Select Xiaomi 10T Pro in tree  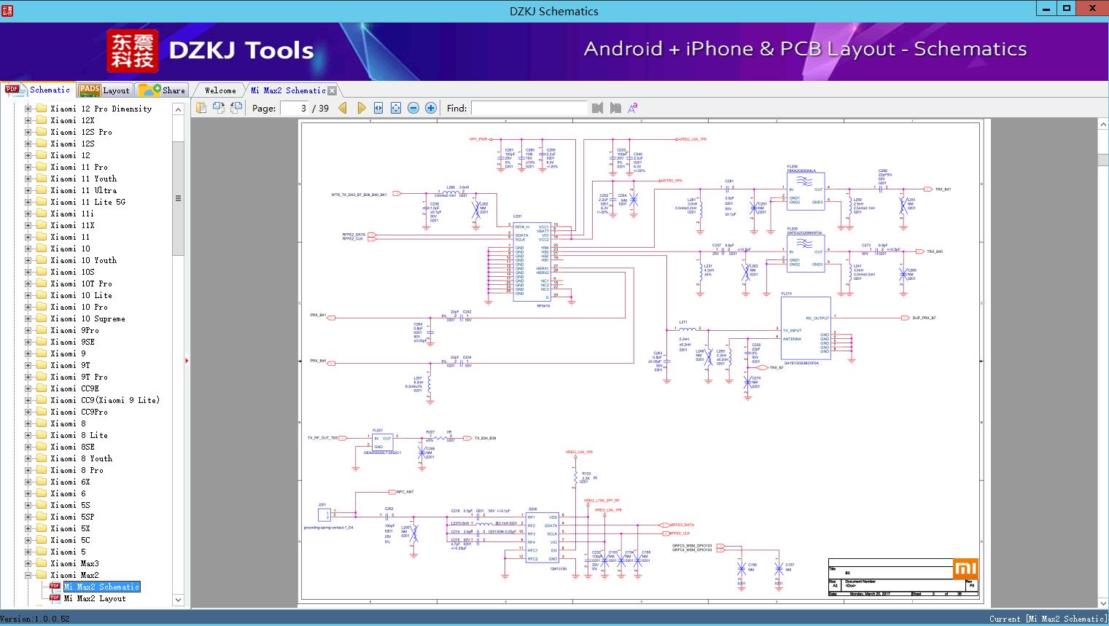(81, 283)
